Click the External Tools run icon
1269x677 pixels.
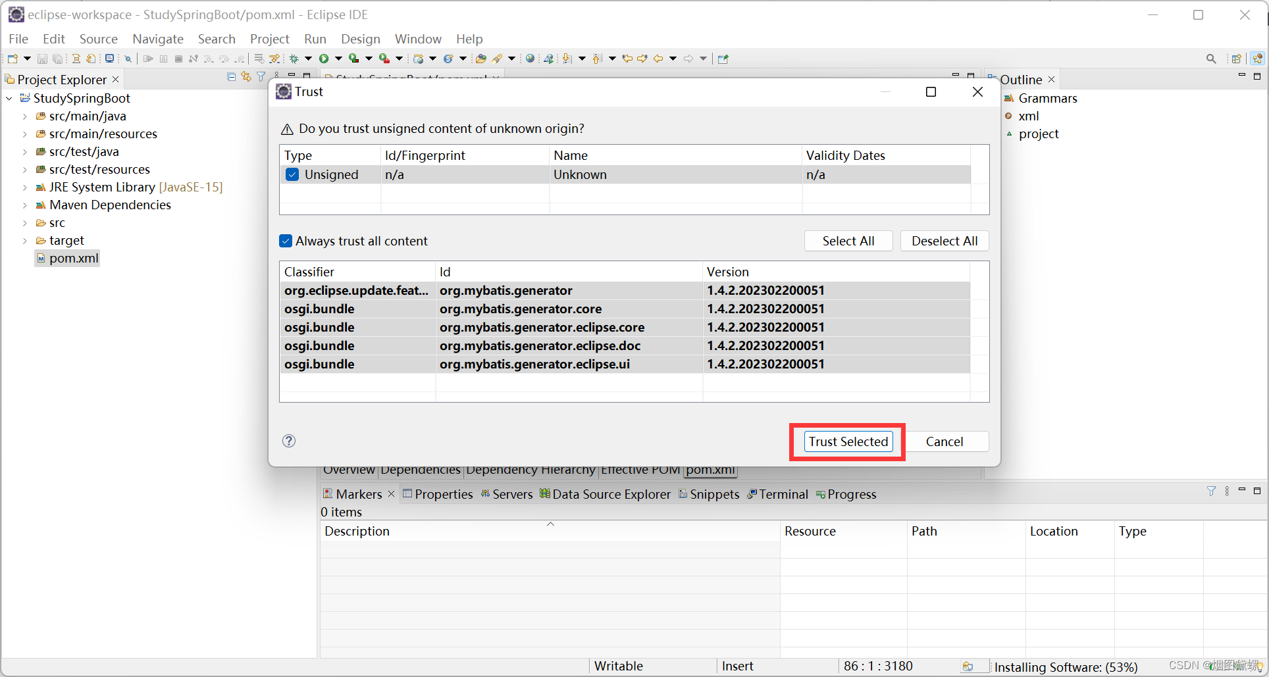384,59
